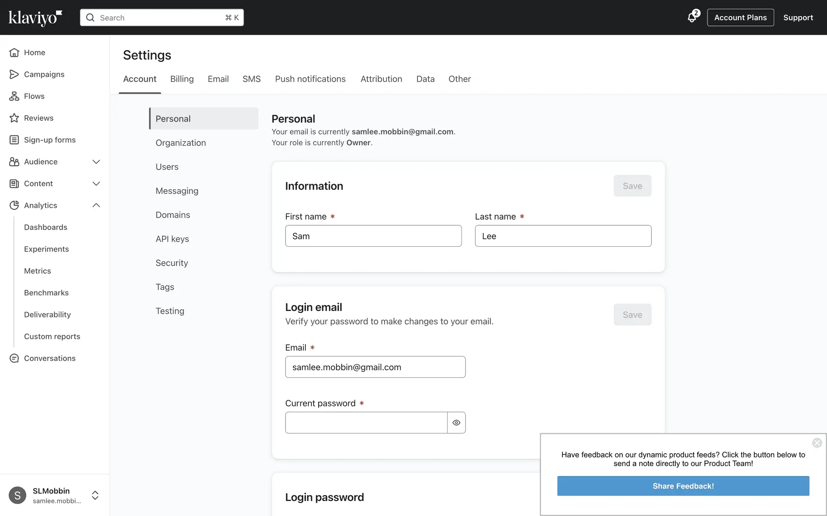The width and height of the screenshot is (827, 516).
Task: Click the Conversations chat icon
Action: point(14,358)
